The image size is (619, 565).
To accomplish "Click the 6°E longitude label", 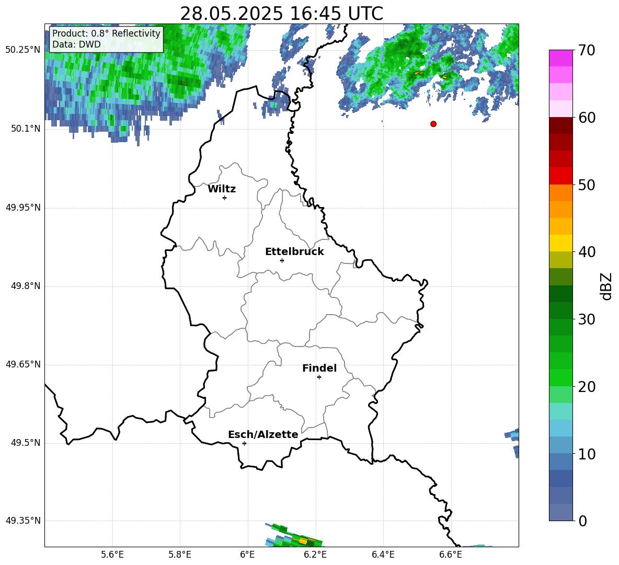I will coord(247,555).
